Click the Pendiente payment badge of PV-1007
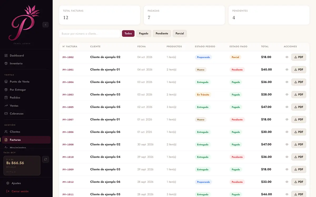Viewport: 316px width, 197px height. (237, 120)
